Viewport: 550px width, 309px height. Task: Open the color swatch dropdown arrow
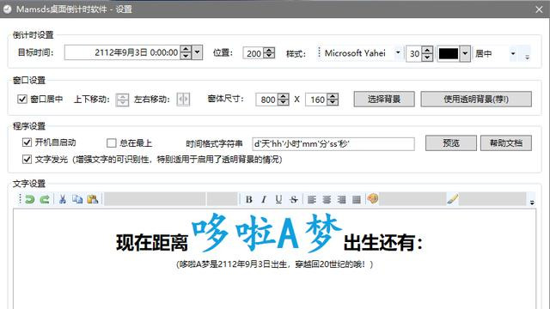coord(465,53)
